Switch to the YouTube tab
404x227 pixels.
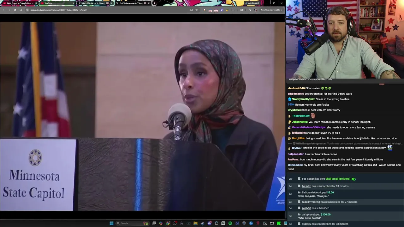point(57,3)
